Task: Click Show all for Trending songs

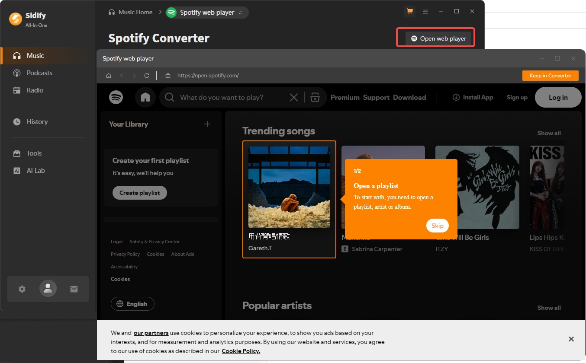Action: pos(549,133)
